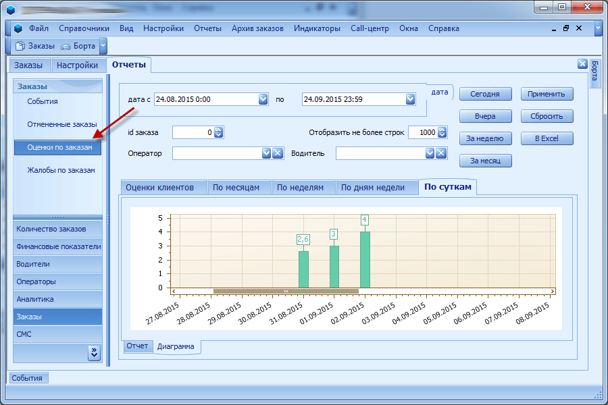Open the Call-центр menu
608x405 pixels.
click(370, 28)
